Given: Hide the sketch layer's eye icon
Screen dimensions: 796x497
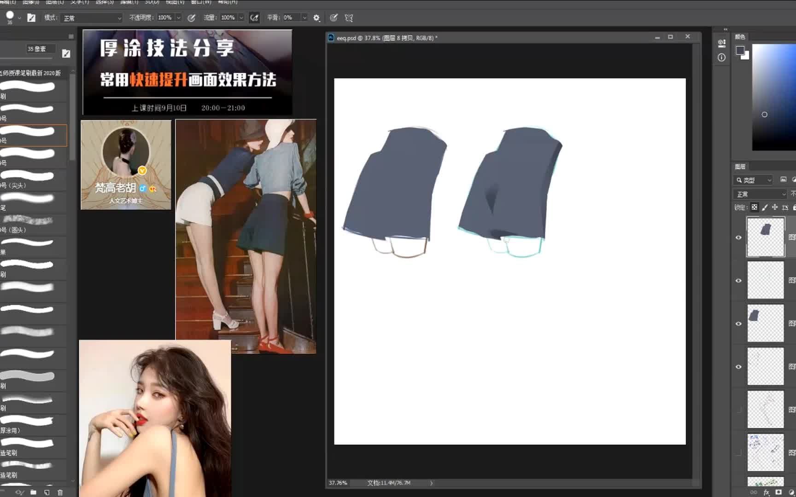Looking at the screenshot, I should pos(738,366).
